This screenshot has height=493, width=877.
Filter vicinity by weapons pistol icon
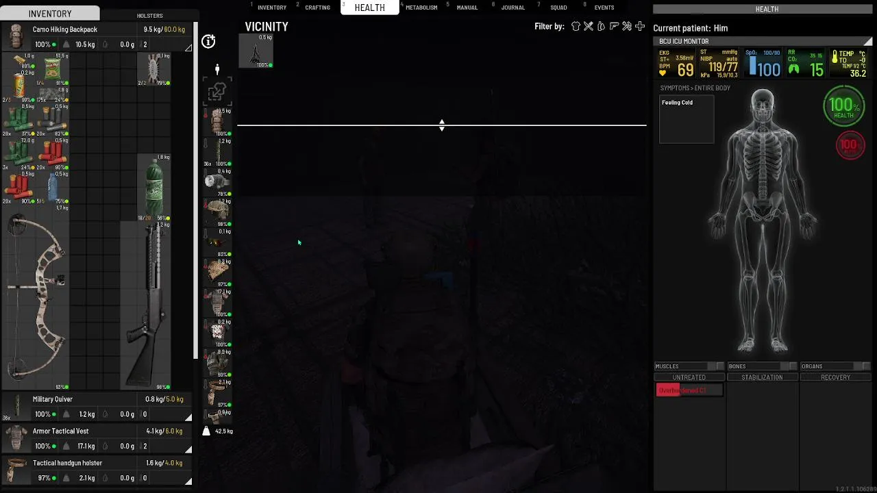tap(614, 26)
